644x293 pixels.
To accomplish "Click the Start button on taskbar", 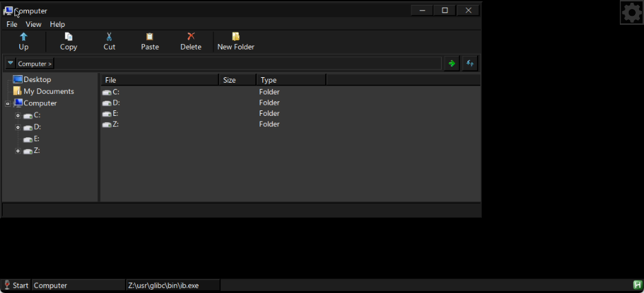I will (16, 285).
